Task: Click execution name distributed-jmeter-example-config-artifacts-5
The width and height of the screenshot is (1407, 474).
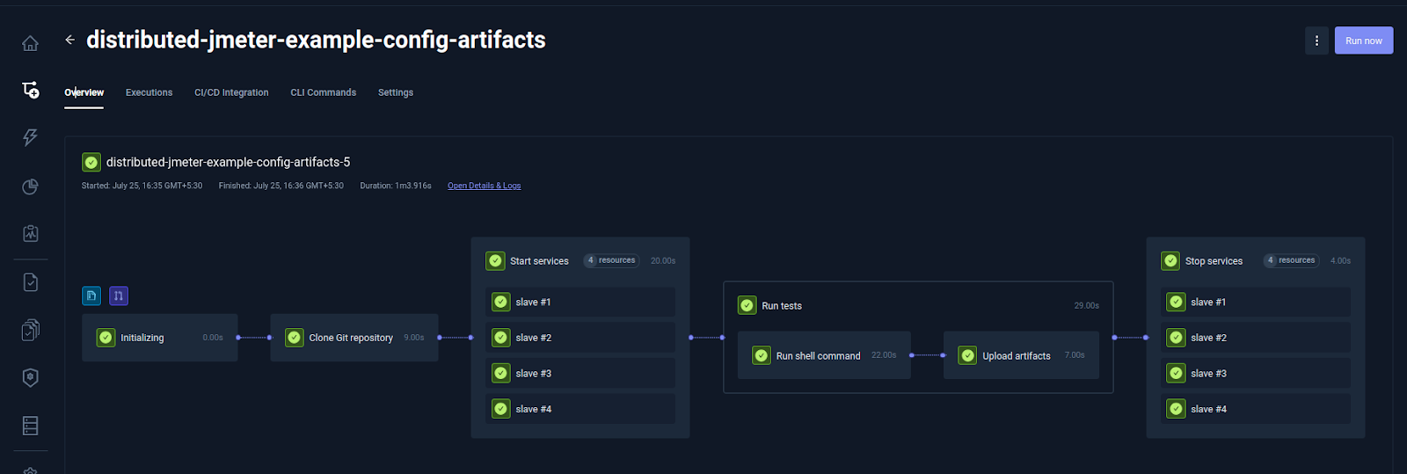Action: pos(228,162)
